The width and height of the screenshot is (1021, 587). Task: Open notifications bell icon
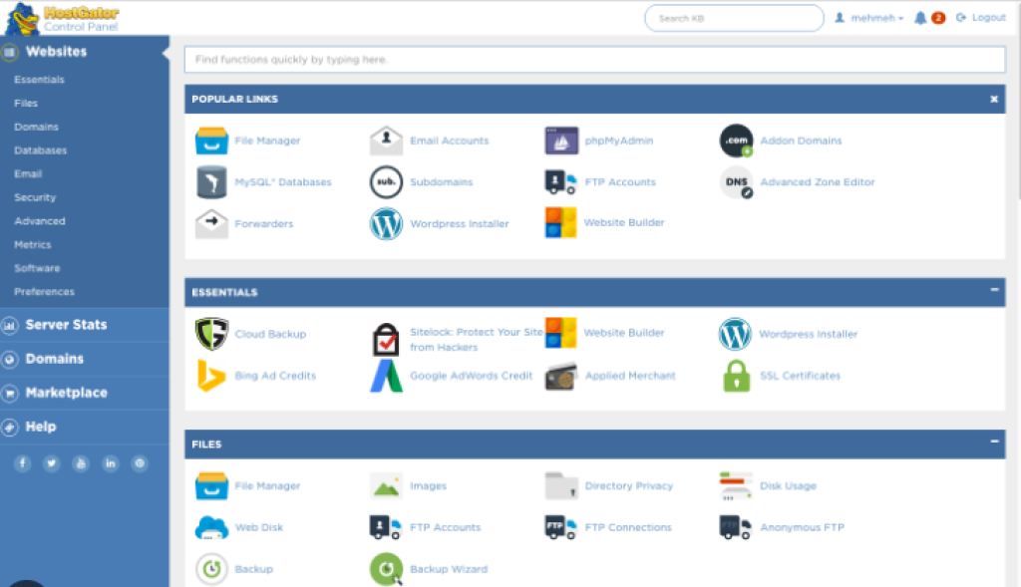[920, 18]
